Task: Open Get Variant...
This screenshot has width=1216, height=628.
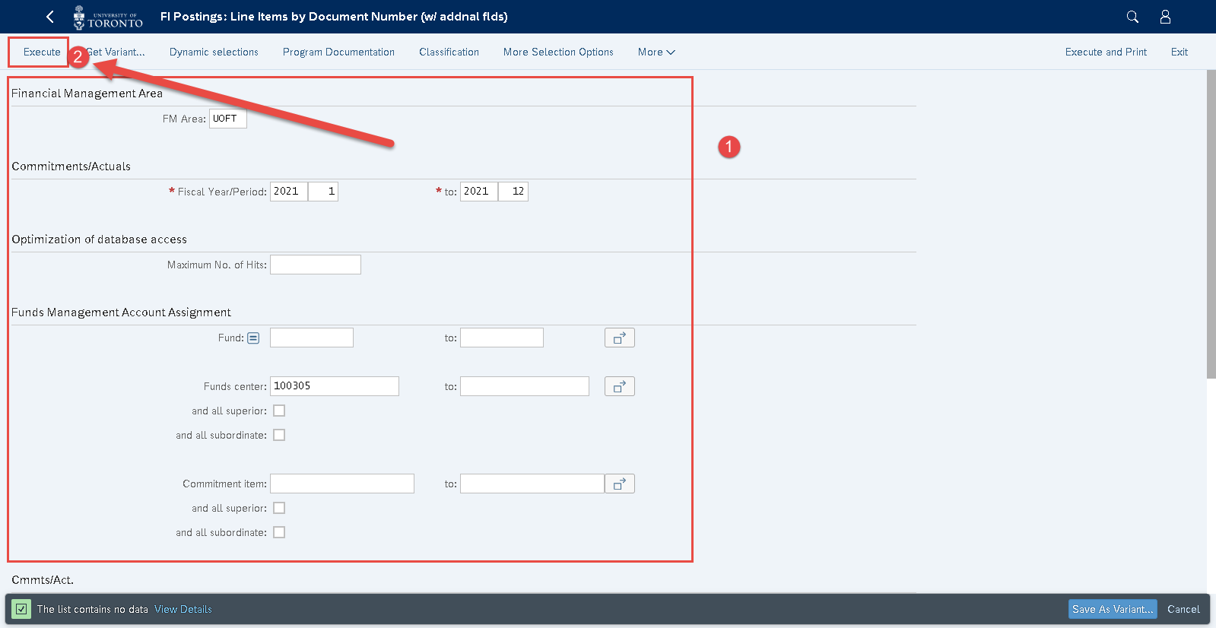Action: point(115,52)
